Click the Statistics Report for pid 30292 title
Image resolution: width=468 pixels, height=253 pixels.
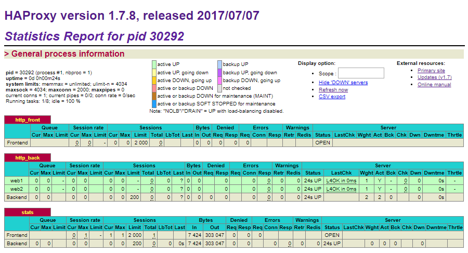point(94,36)
